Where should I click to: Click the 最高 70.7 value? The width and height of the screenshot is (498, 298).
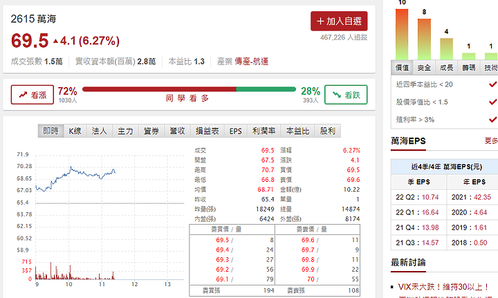coord(268,170)
